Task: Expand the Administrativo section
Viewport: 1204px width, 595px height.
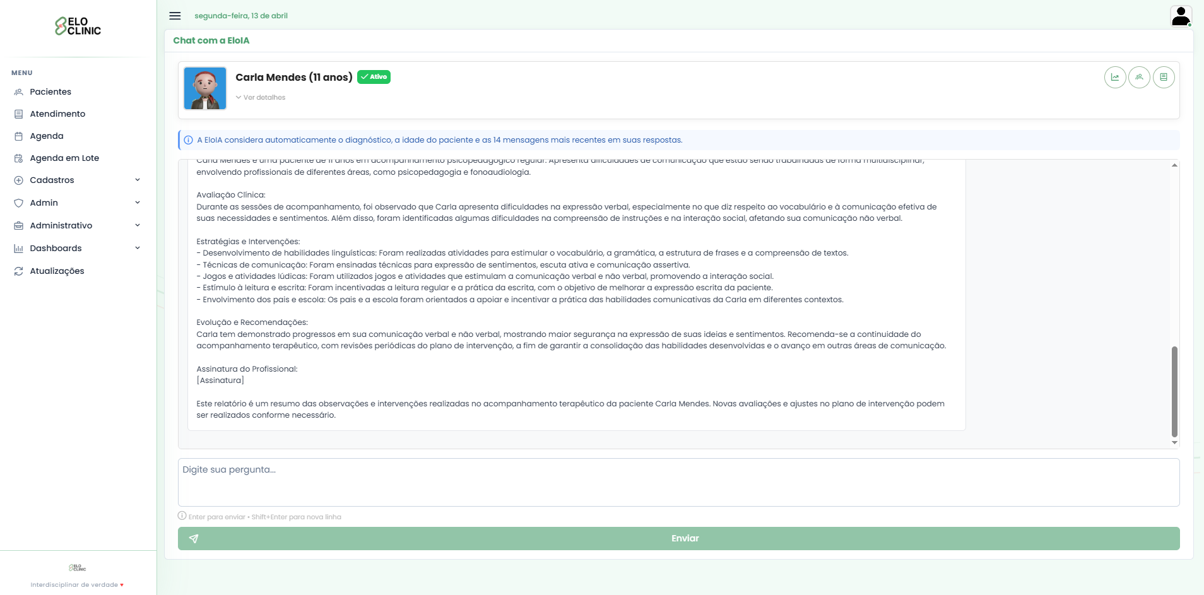Action: [x=61, y=225]
